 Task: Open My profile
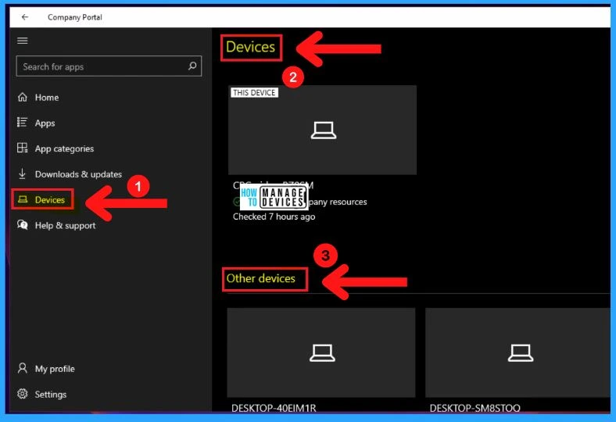55,369
